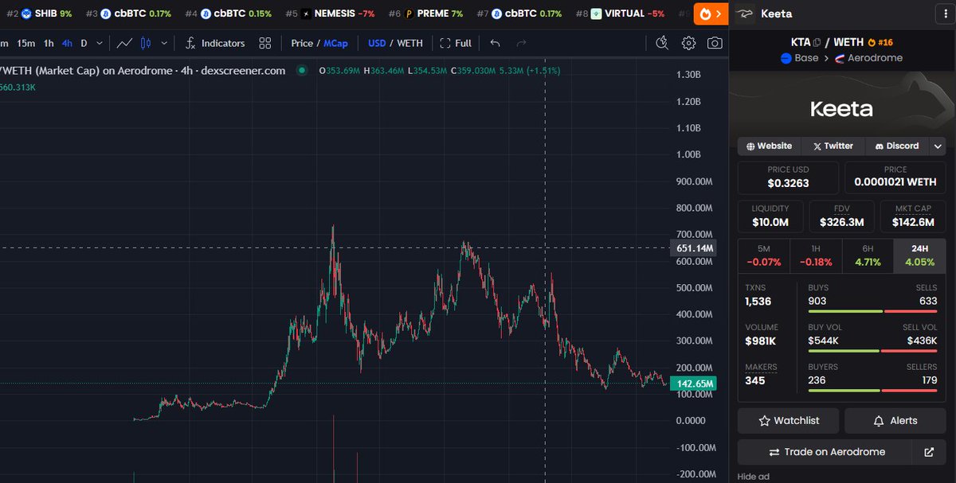Open #7 cbBTC trending ticker
This screenshot has width=956, height=483.
tap(519, 14)
